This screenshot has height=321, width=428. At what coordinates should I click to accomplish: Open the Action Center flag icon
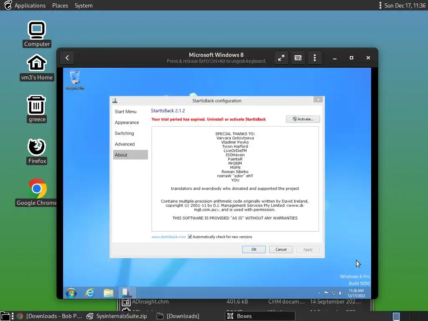326,293
